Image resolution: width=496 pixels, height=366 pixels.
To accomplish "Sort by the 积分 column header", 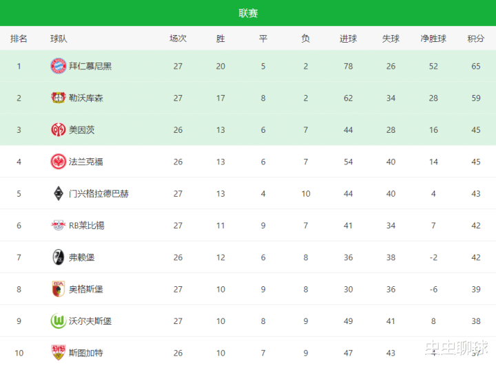I will pyautogui.click(x=475, y=39).
